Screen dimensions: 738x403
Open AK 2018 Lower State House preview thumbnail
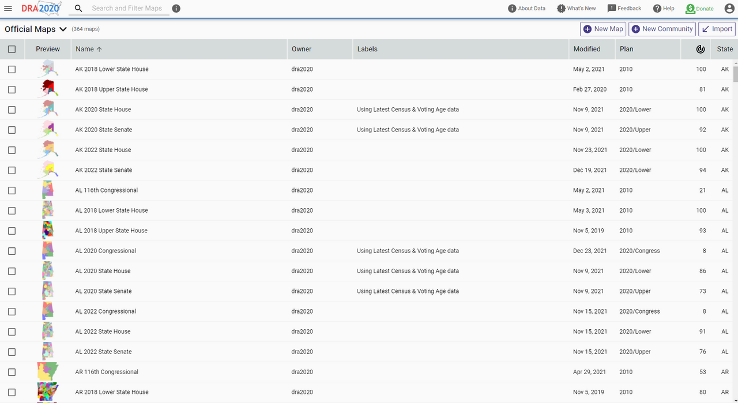(x=48, y=69)
